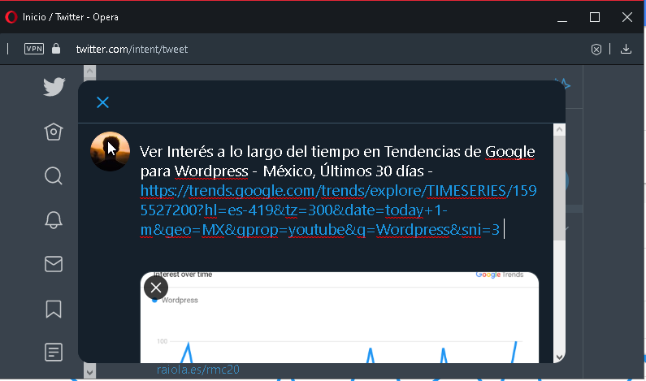
Task: Open the Explore search icon
Action: click(x=54, y=176)
